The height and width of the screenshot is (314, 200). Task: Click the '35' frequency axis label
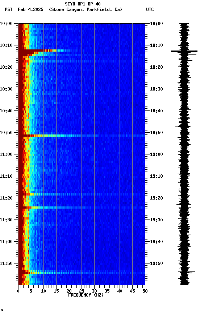(107, 291)
